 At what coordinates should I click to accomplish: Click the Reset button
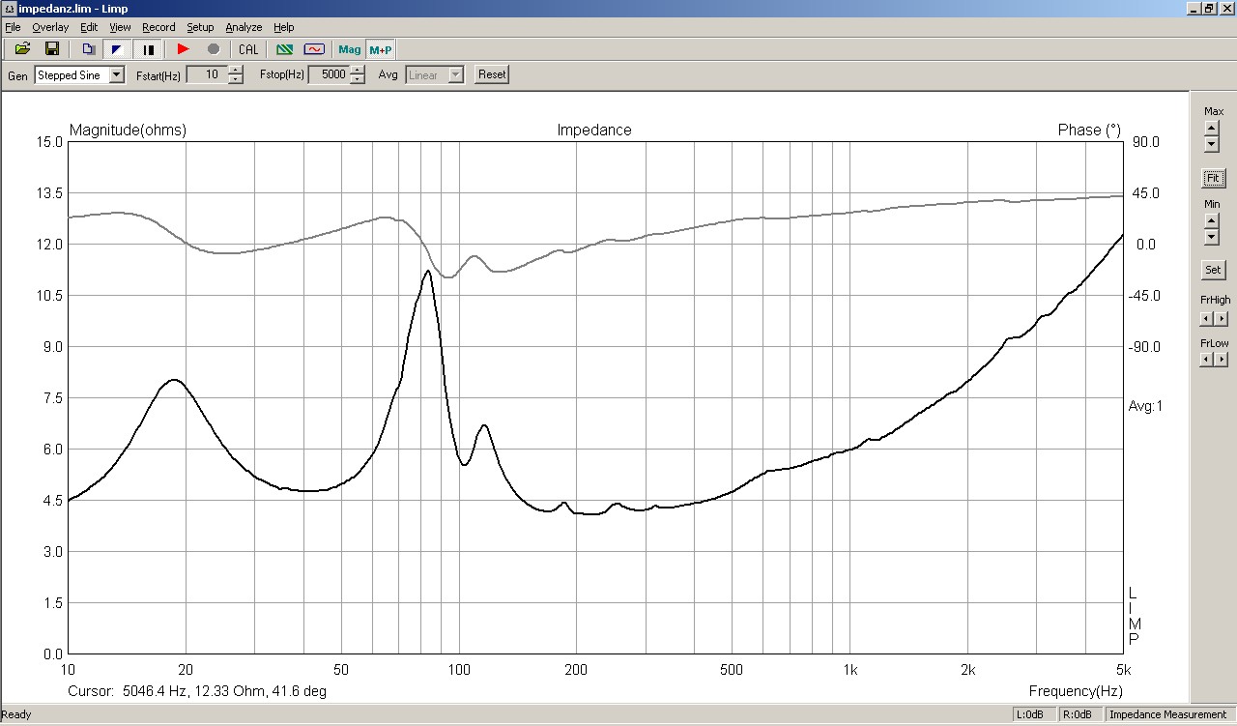pyautogui.click(x=492, y=74)
